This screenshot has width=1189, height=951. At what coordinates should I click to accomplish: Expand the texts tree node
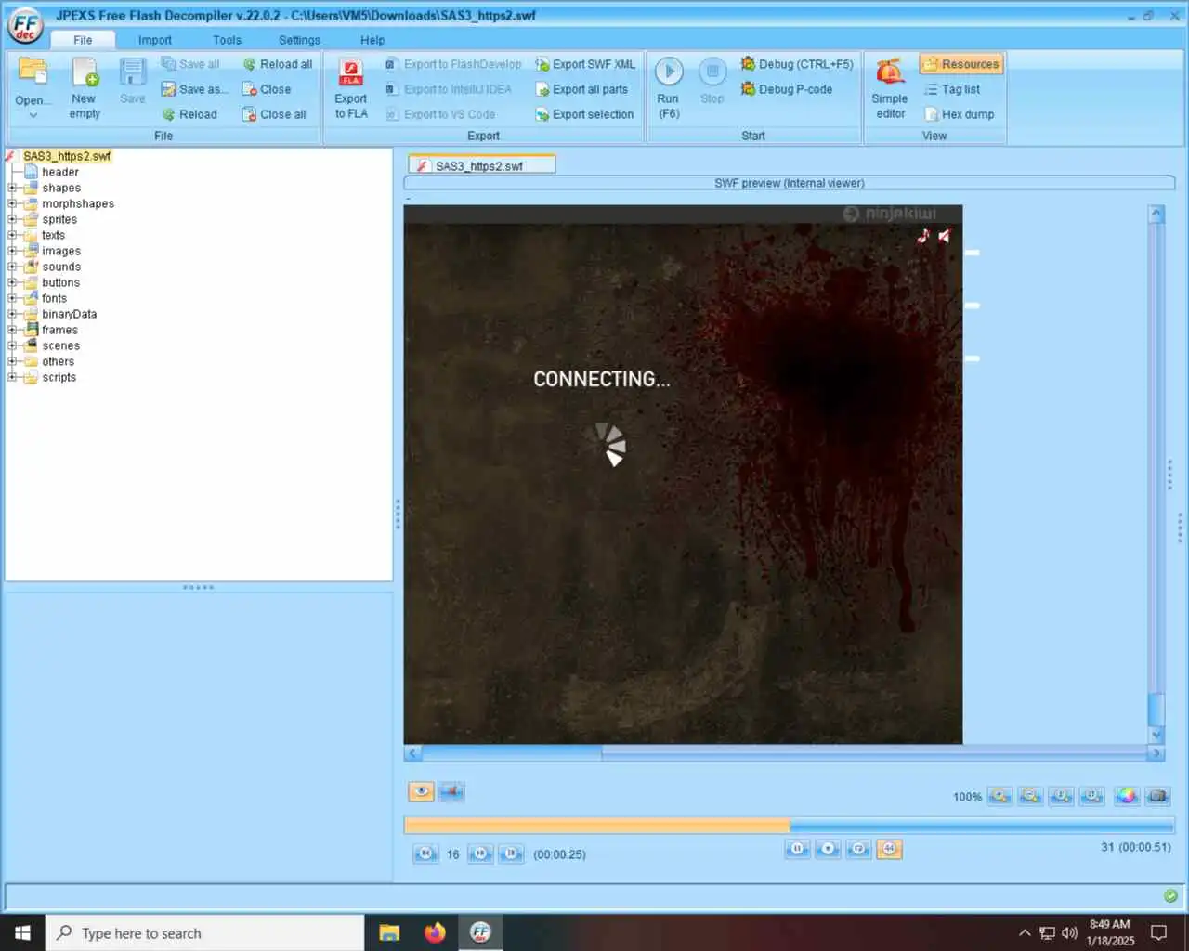12,235
